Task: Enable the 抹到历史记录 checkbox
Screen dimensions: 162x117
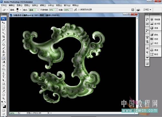Action: 79,10
